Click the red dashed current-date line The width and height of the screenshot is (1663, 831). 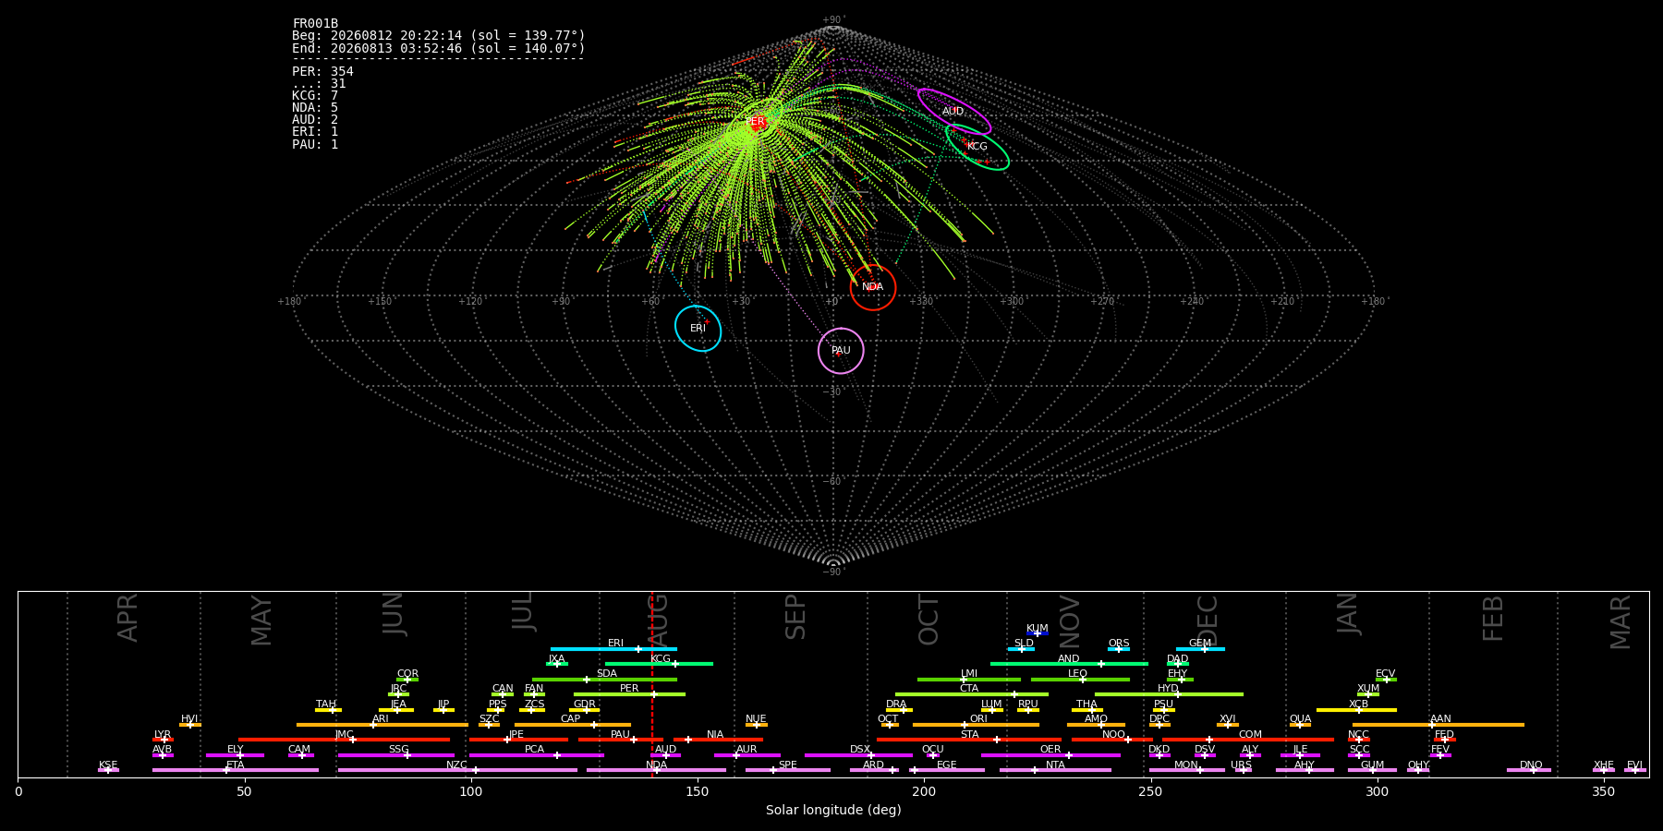[652, 684]
